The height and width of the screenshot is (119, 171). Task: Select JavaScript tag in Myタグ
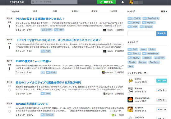[x=151, y=18]
